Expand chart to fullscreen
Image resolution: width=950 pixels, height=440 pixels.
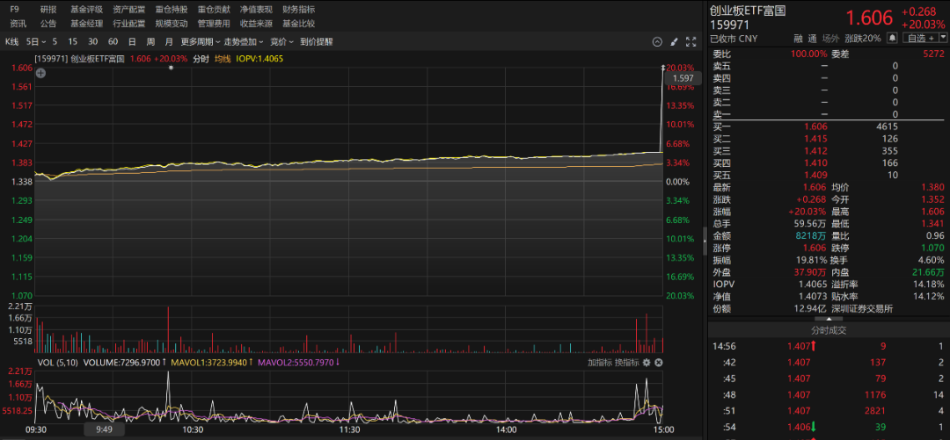pyautogui.click(x=691, y=42)
